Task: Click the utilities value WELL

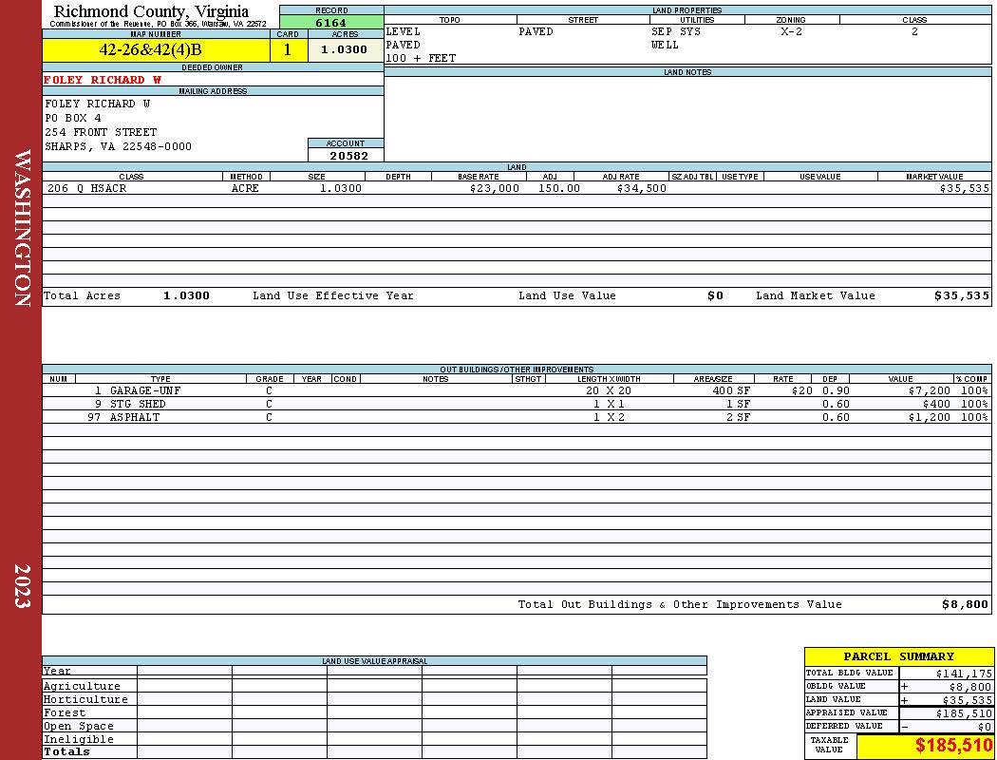Action: tap(665, 46)
